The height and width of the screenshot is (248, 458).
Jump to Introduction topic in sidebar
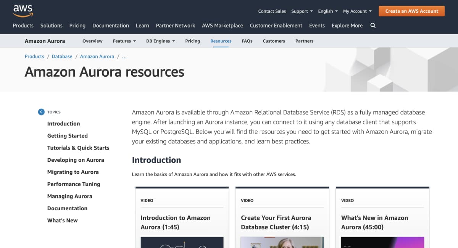coord(63,124)
